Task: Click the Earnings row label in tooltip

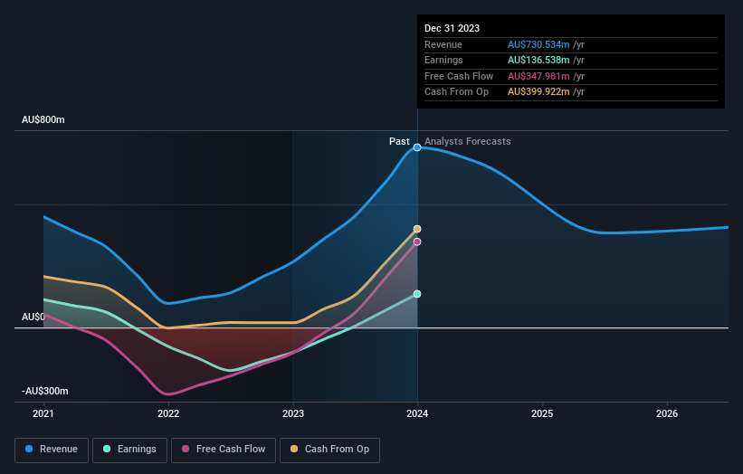Action: [x=443, y=60]
